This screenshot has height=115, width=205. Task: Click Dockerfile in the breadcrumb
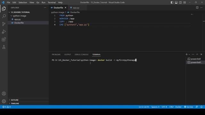pos(73,12)
